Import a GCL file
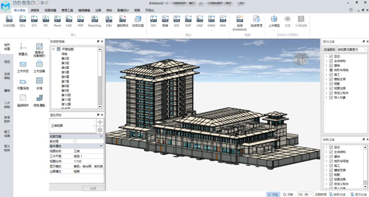Screen dimensions: 369x197 point(22,21)
